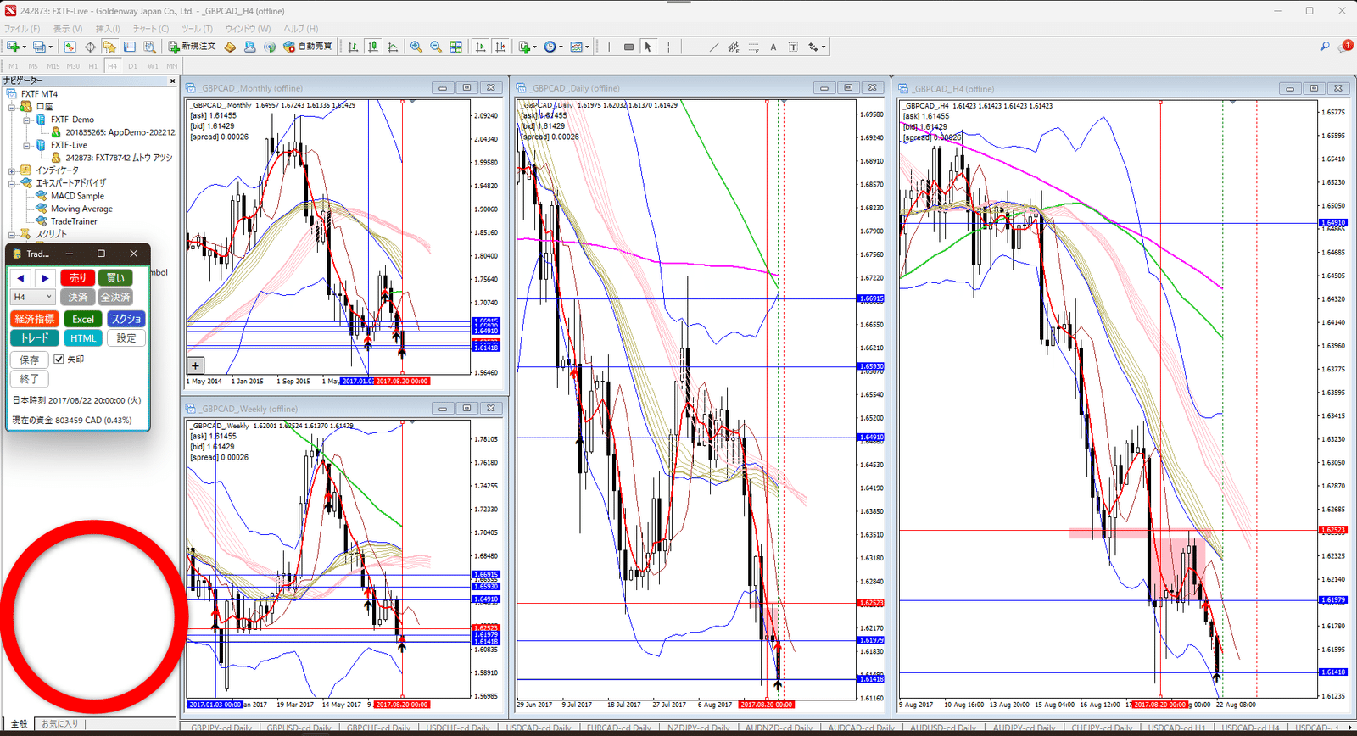The width and height of the screenshot is (1357, 736).
Task: Switch to the bar chart icon
Action: click(353, 47)
